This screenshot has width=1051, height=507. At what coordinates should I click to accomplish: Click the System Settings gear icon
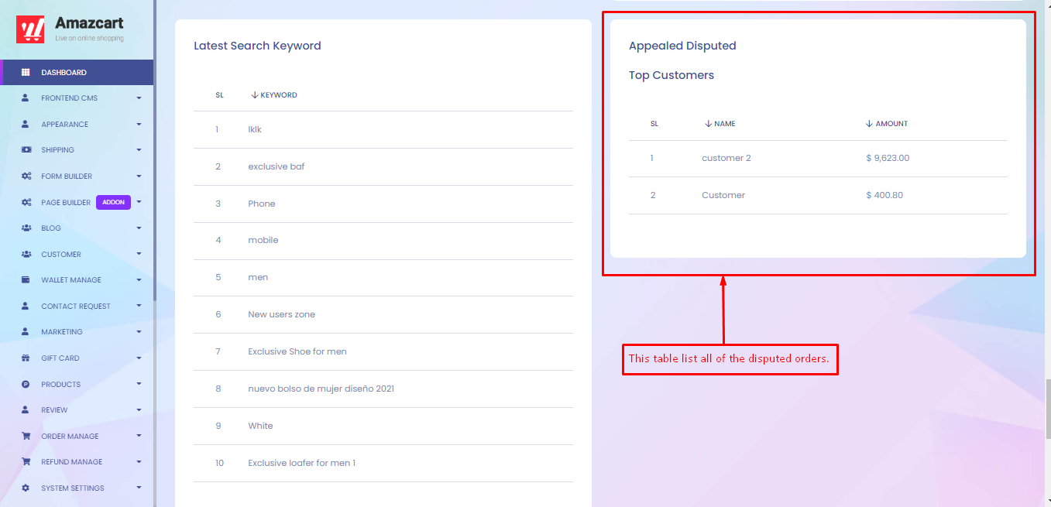(26, 488)
